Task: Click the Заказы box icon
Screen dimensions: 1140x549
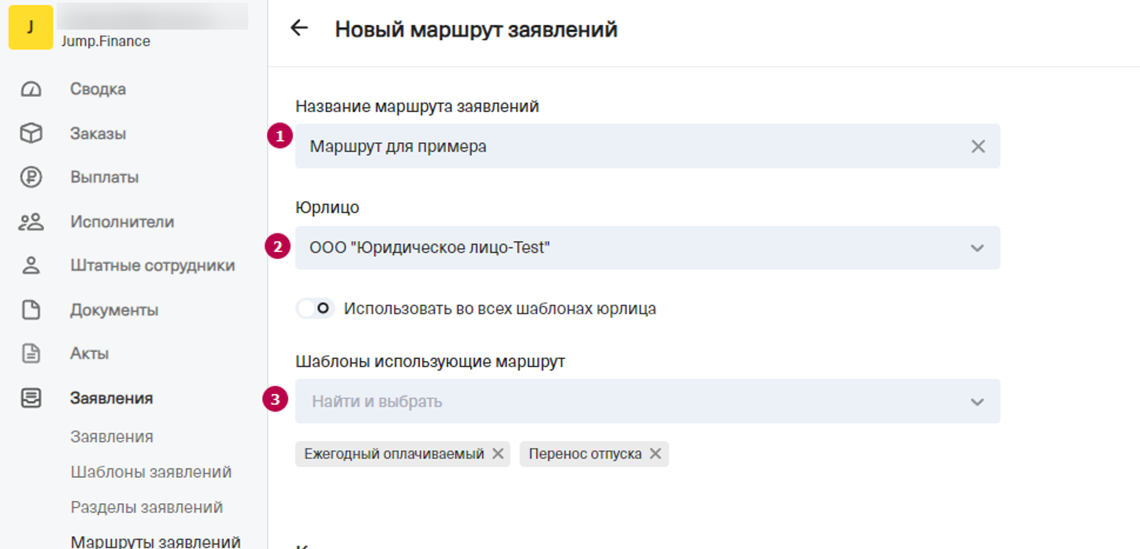Action: 31,133
